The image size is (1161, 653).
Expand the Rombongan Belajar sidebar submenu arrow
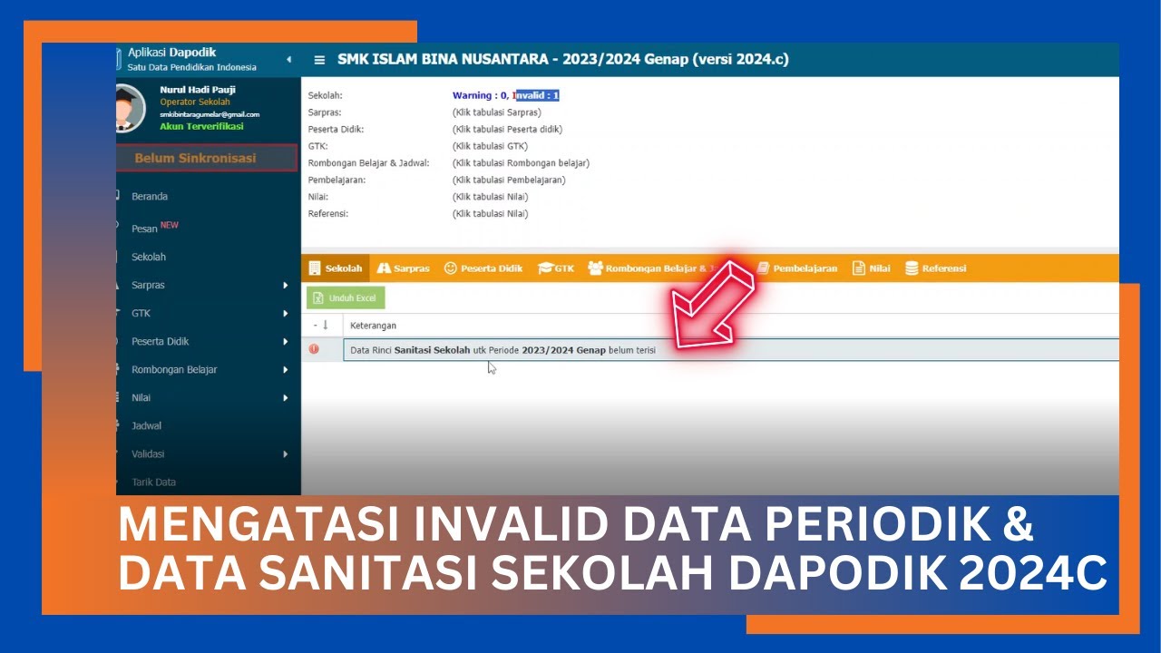point(286,369)
